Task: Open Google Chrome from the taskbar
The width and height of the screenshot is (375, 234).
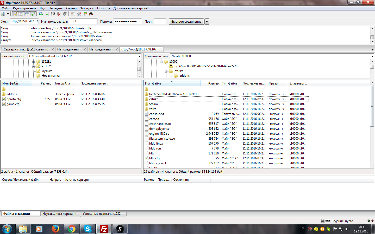Action: pos(71,229)
